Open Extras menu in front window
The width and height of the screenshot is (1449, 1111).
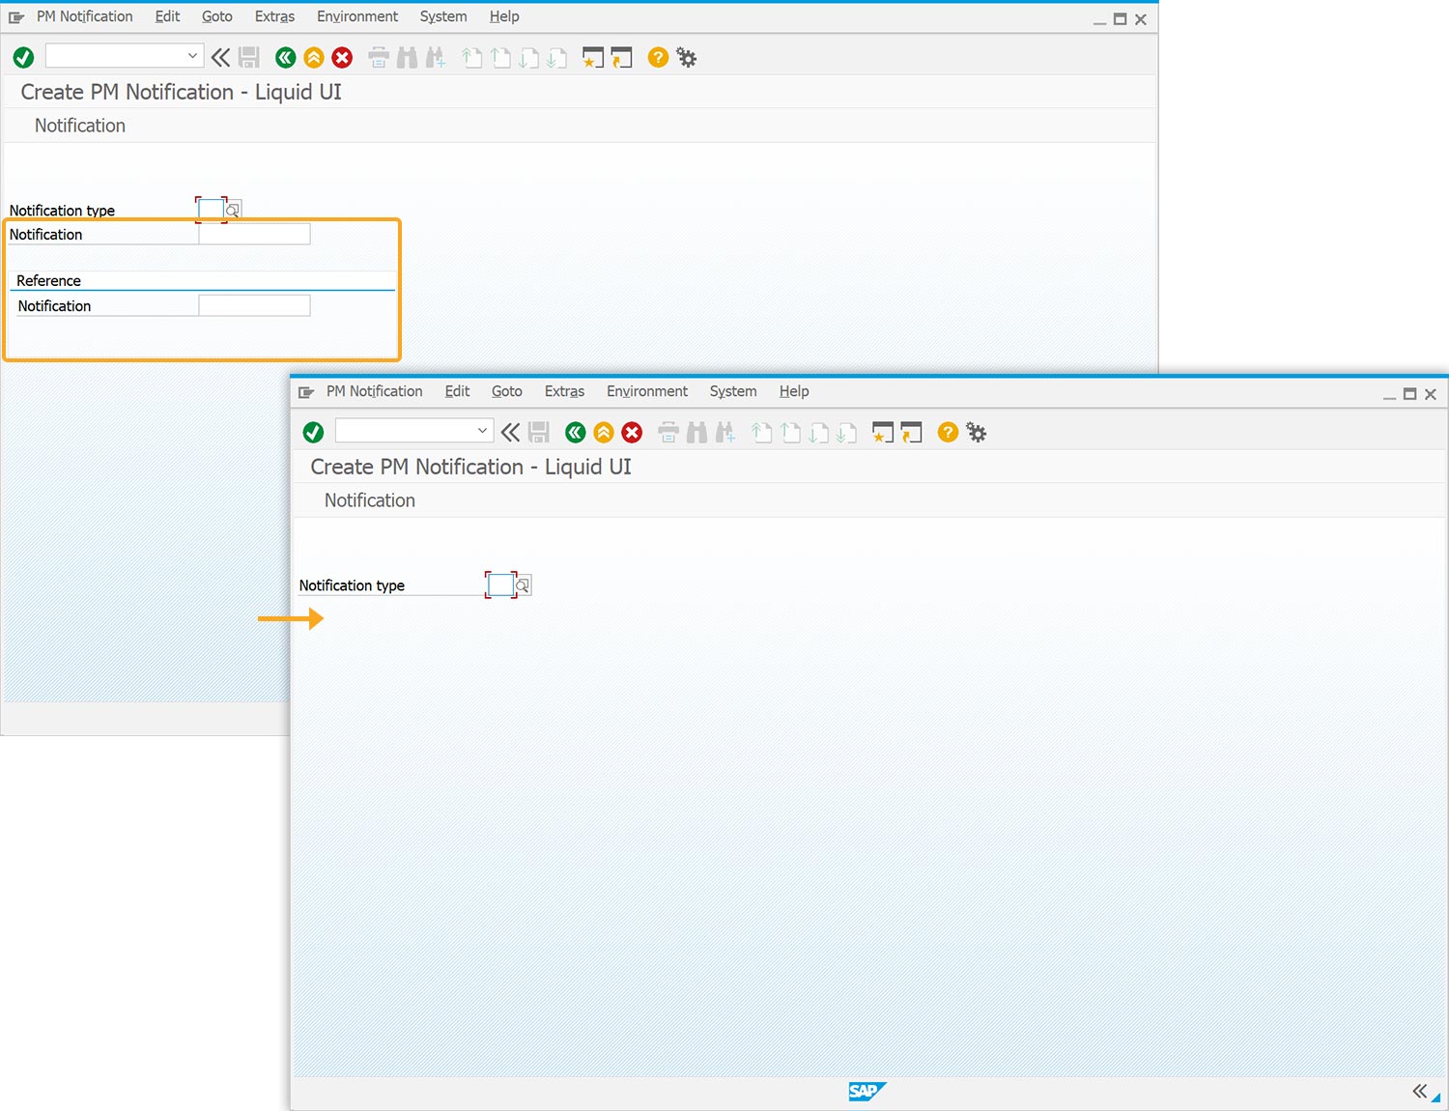[x=564, y=391]
